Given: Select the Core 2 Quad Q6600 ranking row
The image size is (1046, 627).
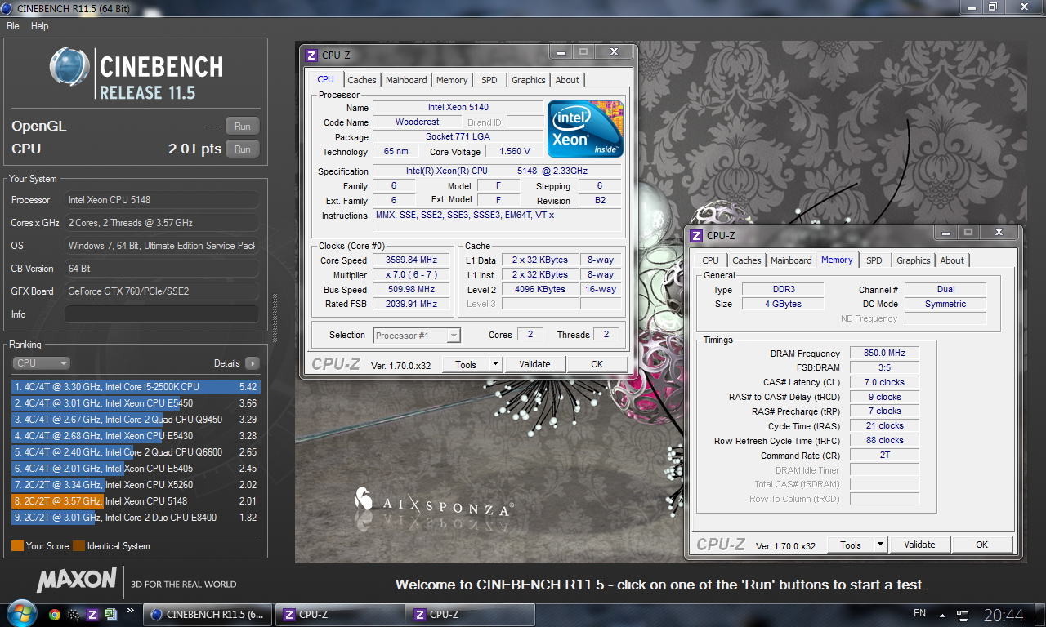Looking at the screenshot, I should 136,452.
